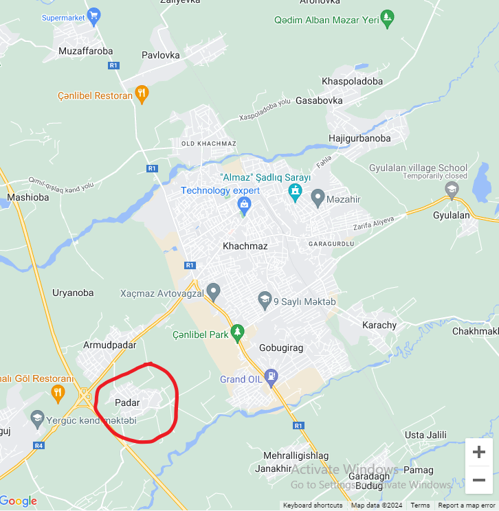The width and height of the screenshot is (499, 511).
Task: Click the Çənlibel Park tree marker
Action: [x=237, y=333]
